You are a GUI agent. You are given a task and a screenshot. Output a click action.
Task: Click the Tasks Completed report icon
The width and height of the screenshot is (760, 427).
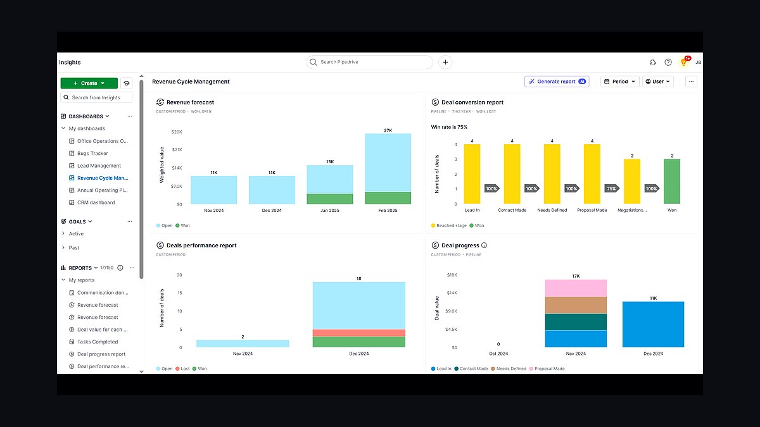tap(72, 342)
